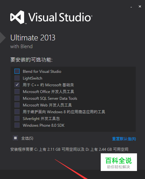This screenshot has height=179, width=145.
Task: Click the Blend for Visual Studio label
Action: pyautogui.click(x=42, y=72)
